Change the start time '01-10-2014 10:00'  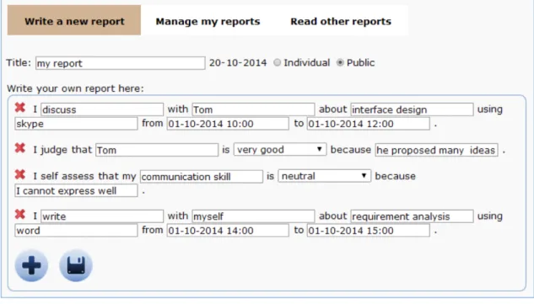tap(228, 124)
